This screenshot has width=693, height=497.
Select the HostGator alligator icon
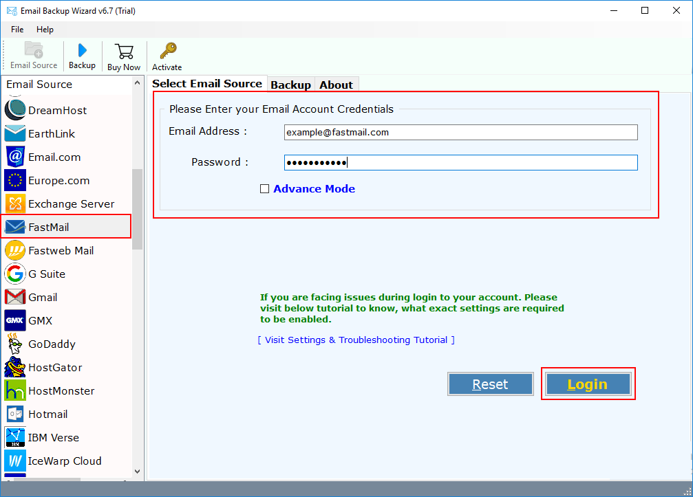tap(15, 367)
